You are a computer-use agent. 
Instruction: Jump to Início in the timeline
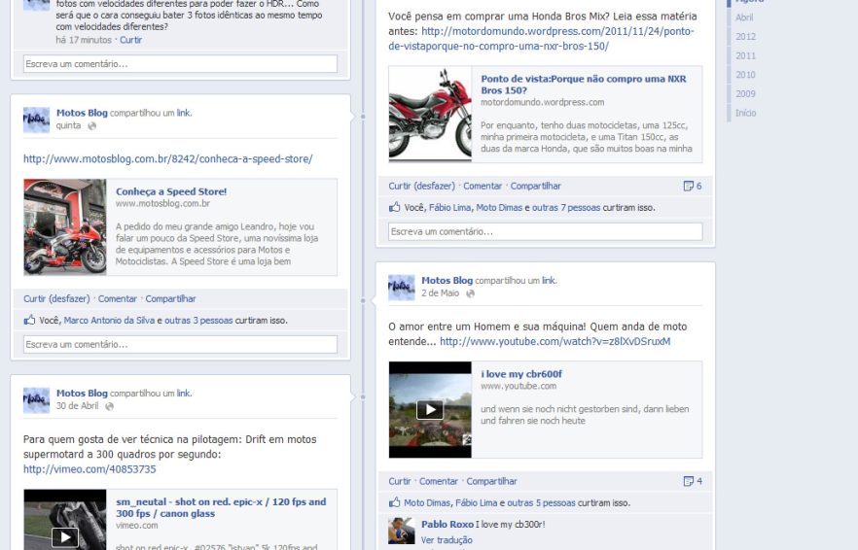click(746, 113)
